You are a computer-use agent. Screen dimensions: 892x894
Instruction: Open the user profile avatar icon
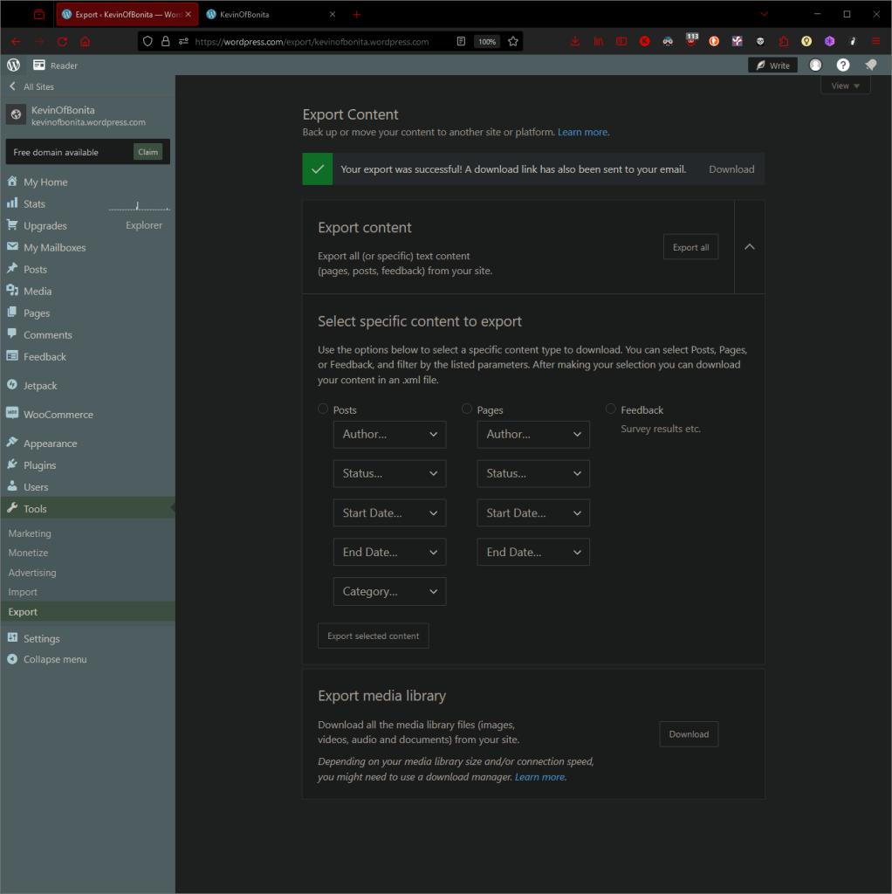click(x=815, y=65)
